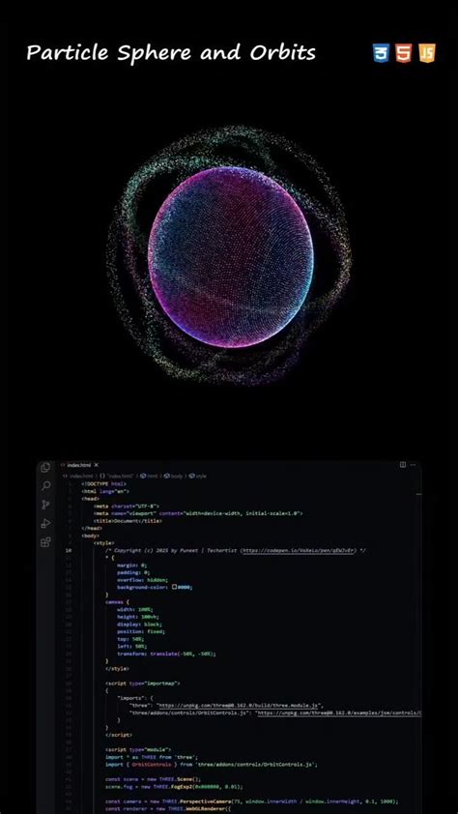The width and height of the screenshot is (458, 814).
Task: Expand the body breadcrumb segment
Action: [x=175, y=476]
